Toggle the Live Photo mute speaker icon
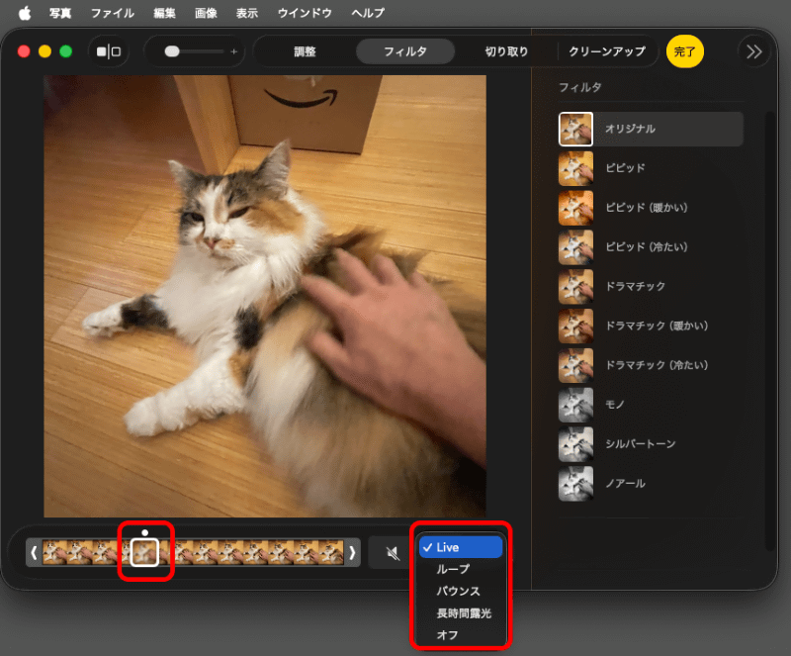791x656 pixels. pyautogui.click(x=393, y=553)
